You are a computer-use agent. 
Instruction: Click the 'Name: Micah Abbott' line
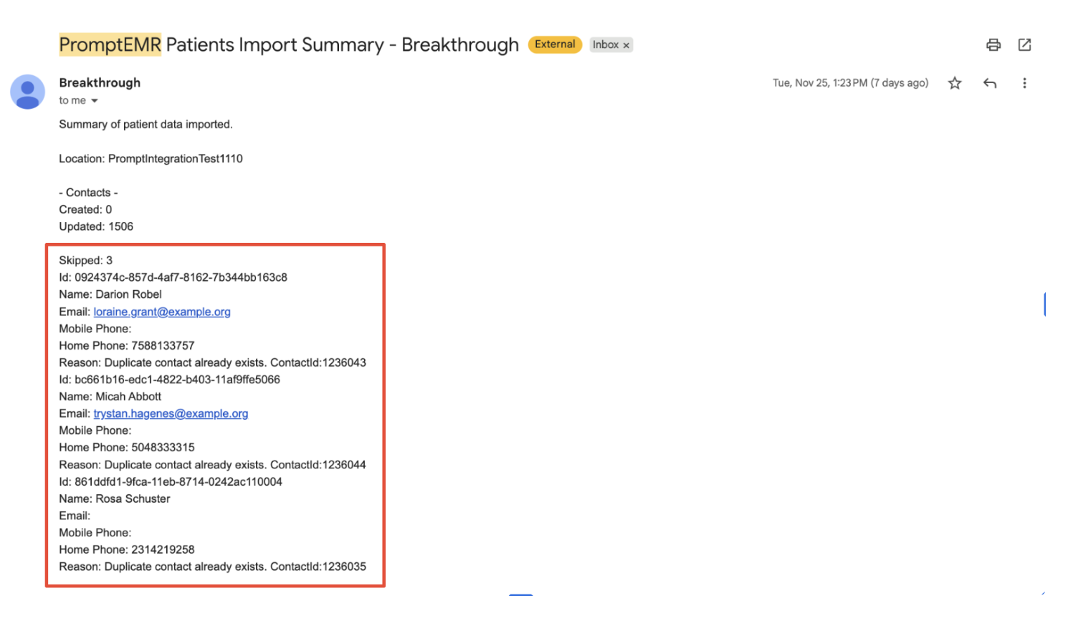tap(110, 397)
